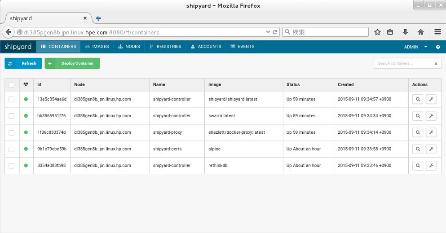Close the shipyard browser tab
This screenshot has width=446, height=233.
[85, 18]
